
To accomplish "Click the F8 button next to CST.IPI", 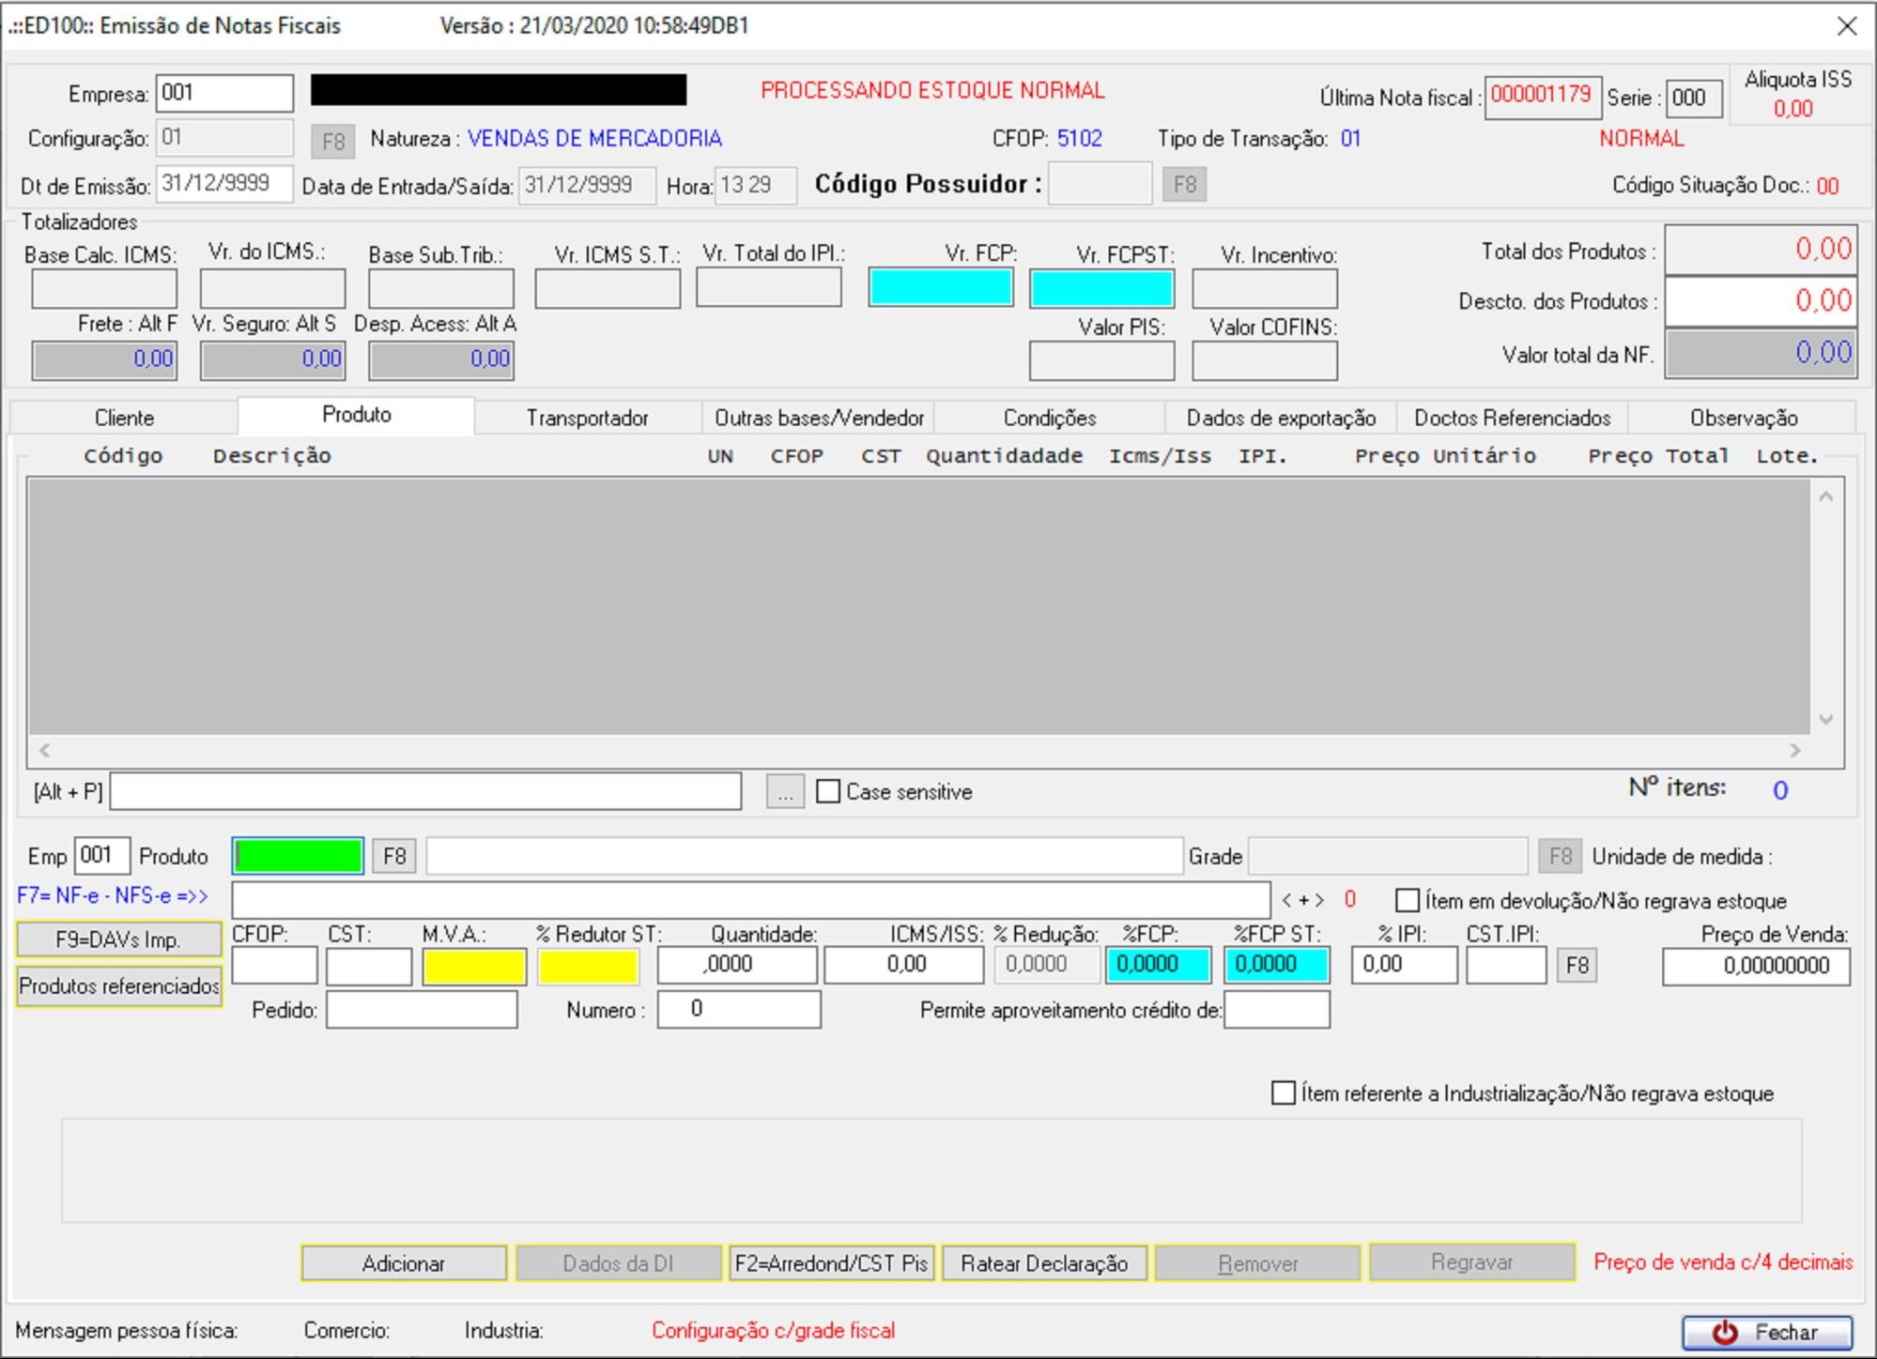I will tap(1577, 965).
